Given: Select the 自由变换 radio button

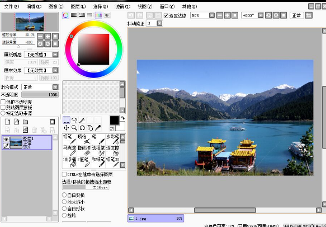Looking at the screenshot, I should pos(64,195).
